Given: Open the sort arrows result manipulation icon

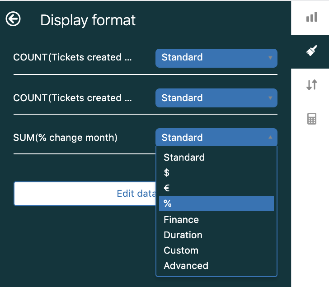Looking at the screenshot, I should (x=311, y=85).
